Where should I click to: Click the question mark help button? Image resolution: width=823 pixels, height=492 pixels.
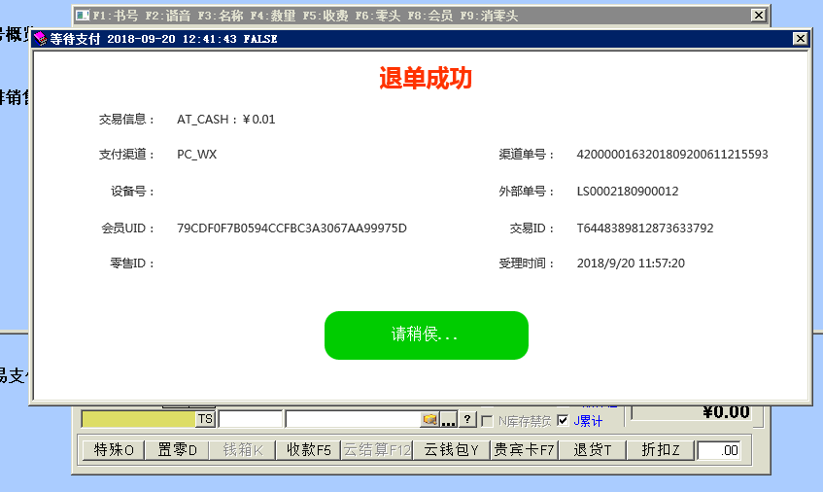pos(466,419)
